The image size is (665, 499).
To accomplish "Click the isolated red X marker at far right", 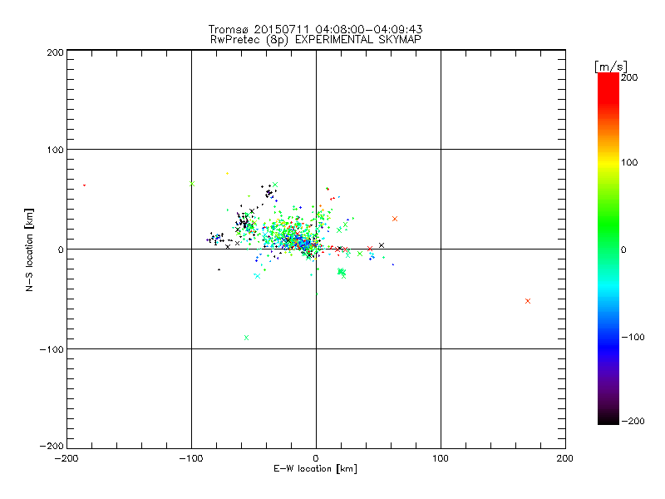I will coord(528,301).
